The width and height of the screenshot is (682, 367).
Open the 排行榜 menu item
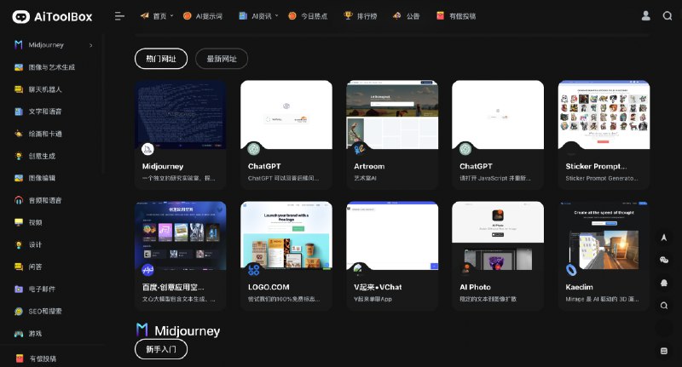(360, 16)
